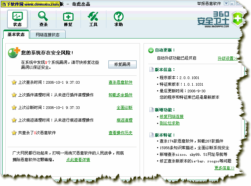The height and width of the screenshot is (186, 251).
Task: Click the www.360safe.com logo text
Action: 217,26
